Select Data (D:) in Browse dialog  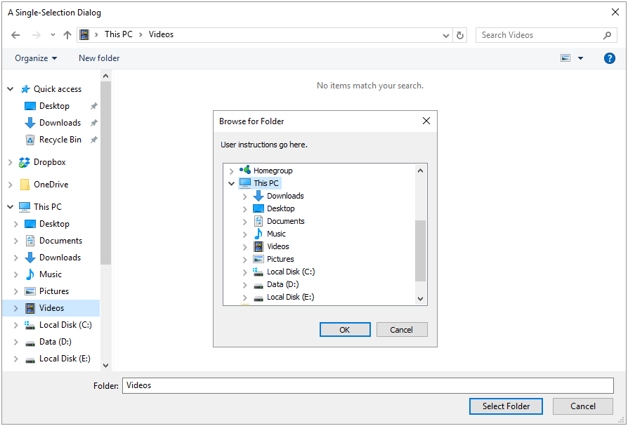pyautogui.click(x=283, y=284)
